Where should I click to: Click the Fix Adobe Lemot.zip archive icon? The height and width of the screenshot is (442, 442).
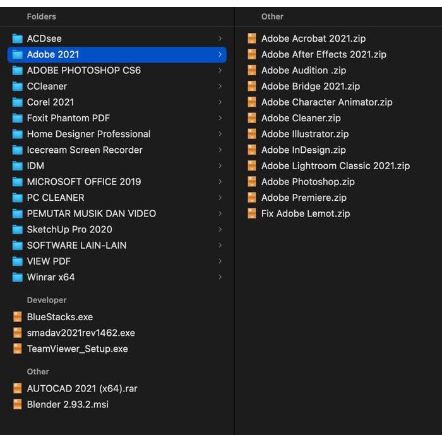[x=252, y=214]
